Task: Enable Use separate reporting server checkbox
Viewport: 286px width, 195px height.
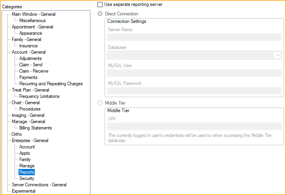Action: pos(100,4)
